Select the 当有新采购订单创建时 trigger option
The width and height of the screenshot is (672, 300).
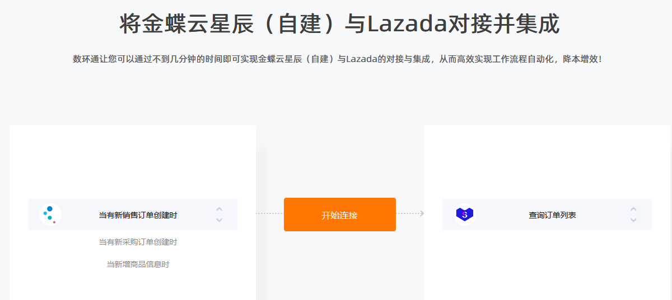[x=138, y=242]
